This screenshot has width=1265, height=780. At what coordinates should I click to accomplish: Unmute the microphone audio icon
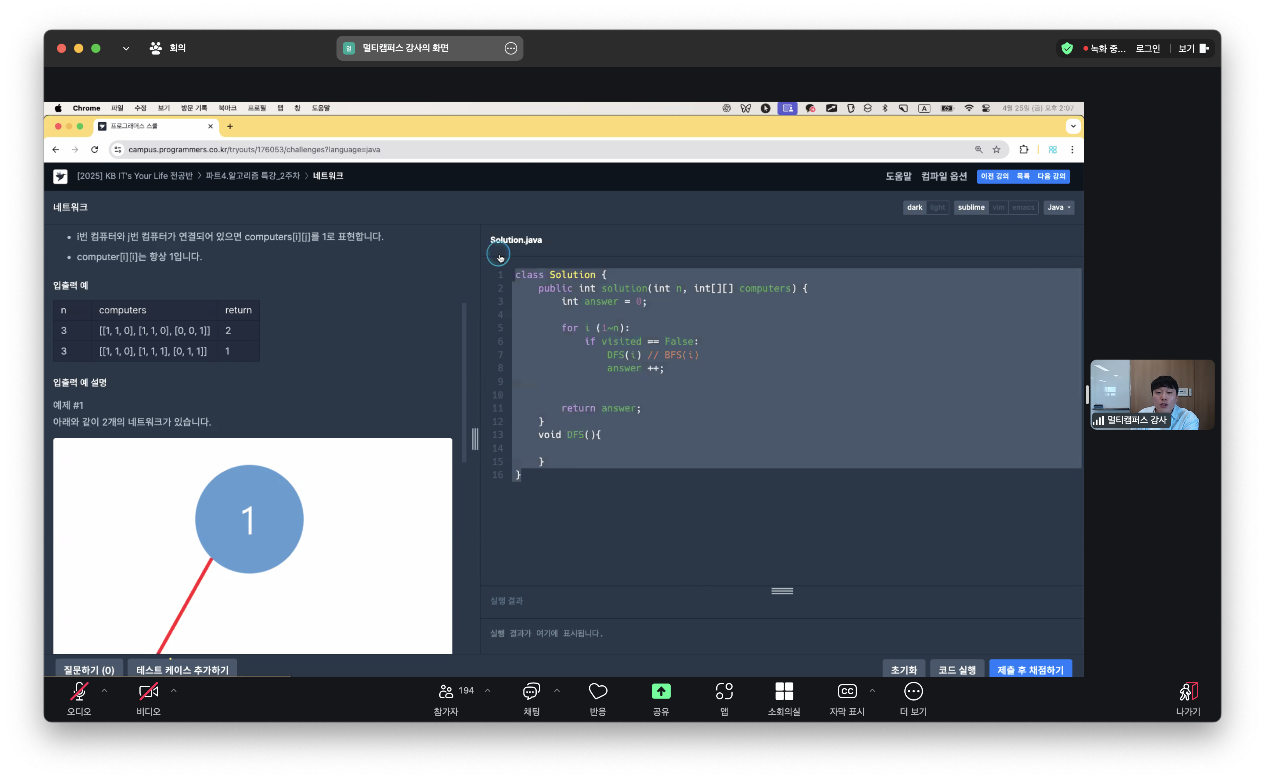[79, 691]
